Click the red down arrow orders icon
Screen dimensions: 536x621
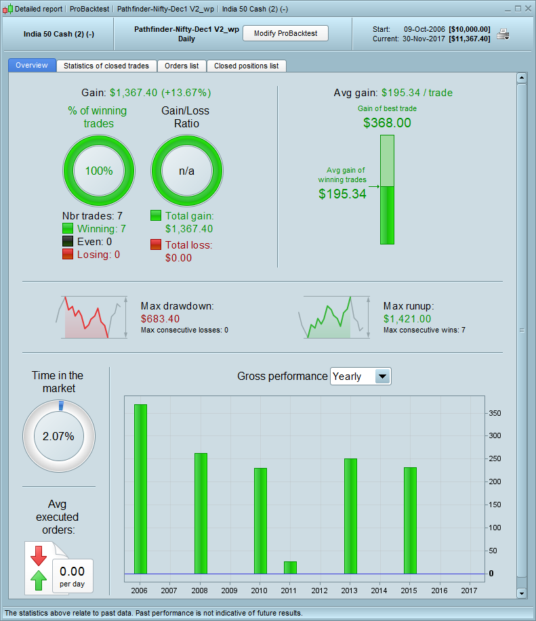[39, 556]
